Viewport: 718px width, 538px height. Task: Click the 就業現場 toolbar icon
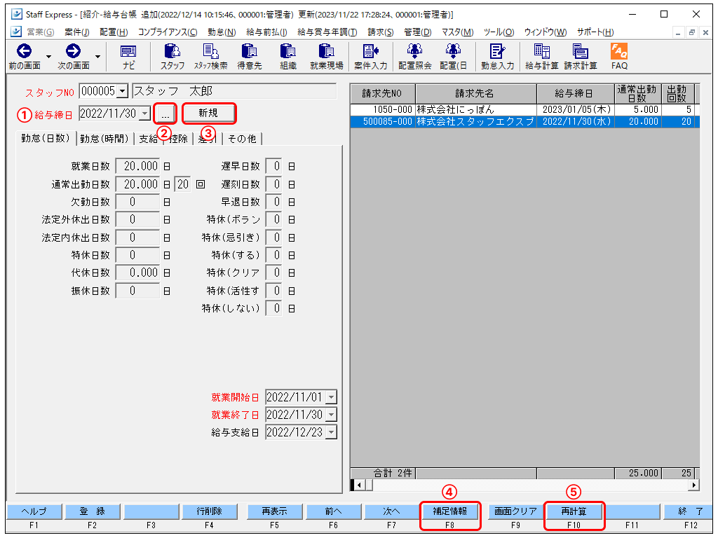coord(326,56)
